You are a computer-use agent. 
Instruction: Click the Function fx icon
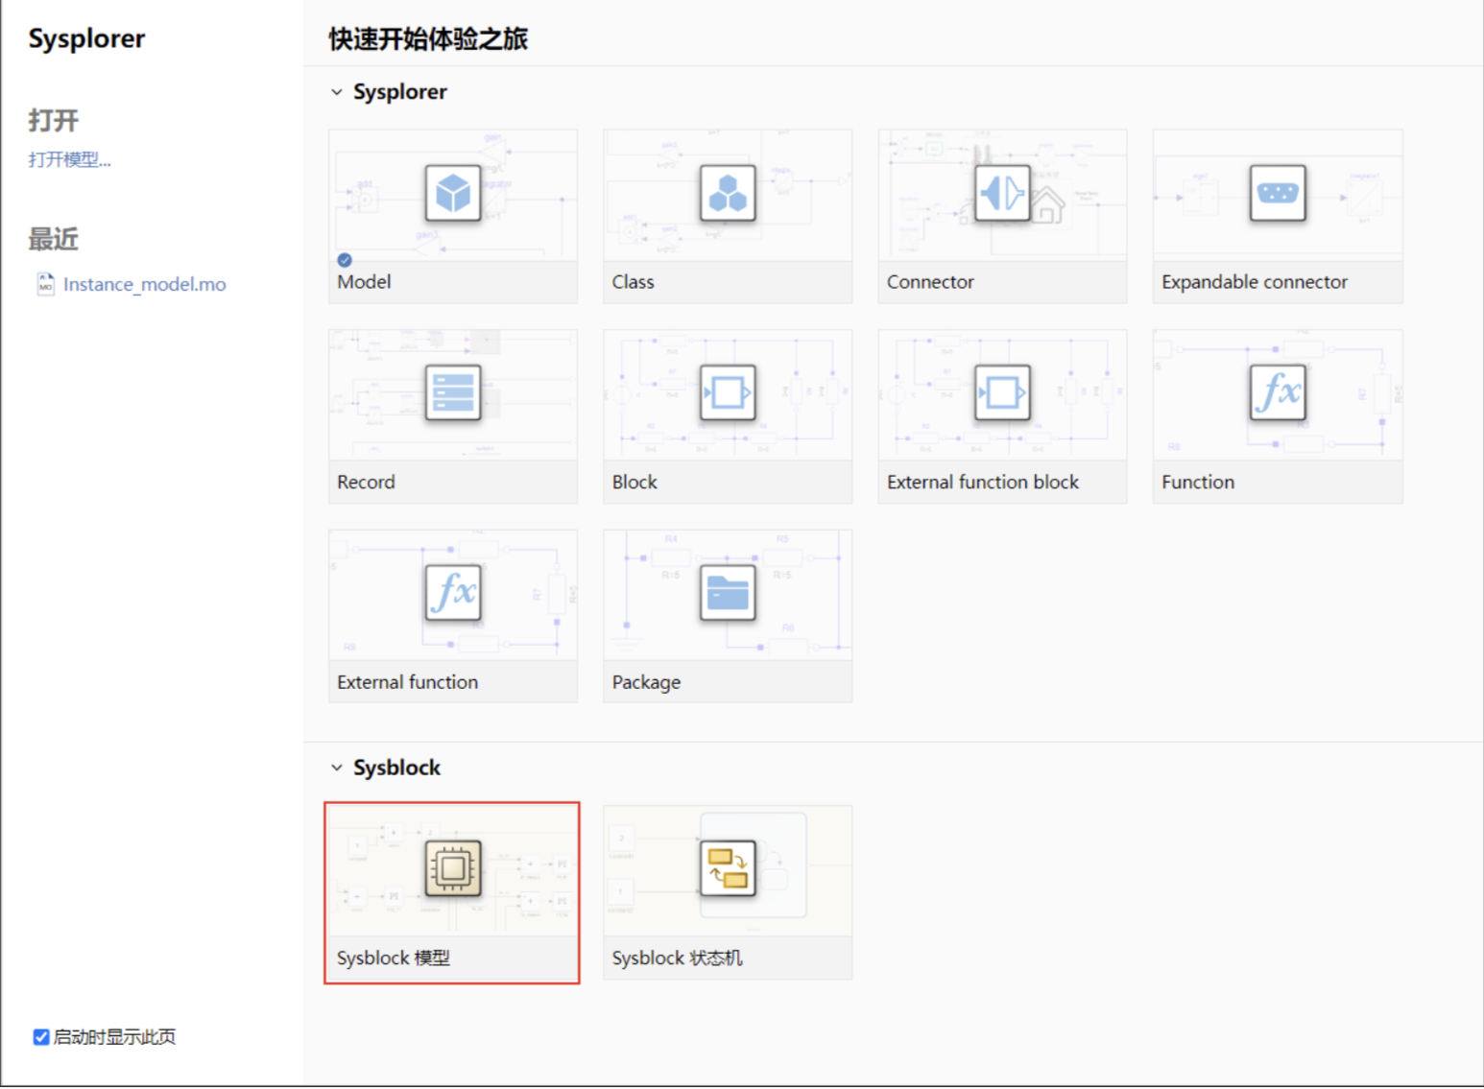[1278, 392]
